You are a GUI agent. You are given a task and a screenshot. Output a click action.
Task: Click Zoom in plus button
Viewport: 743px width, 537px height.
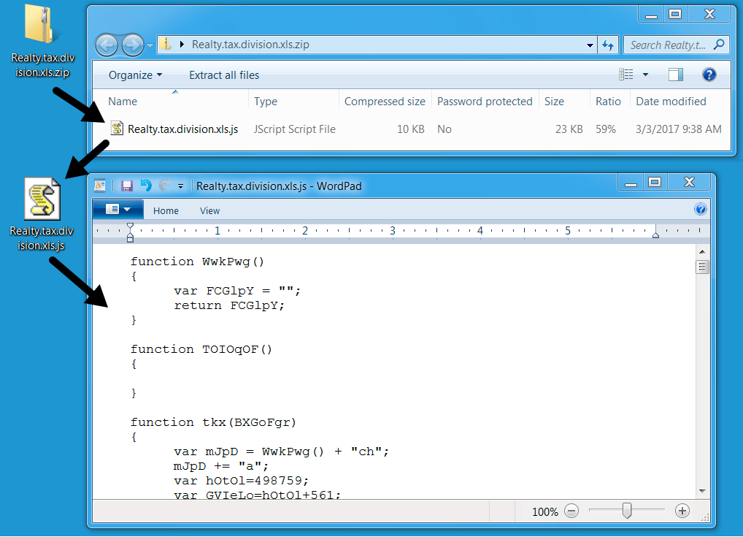click(x=682, y=511)
